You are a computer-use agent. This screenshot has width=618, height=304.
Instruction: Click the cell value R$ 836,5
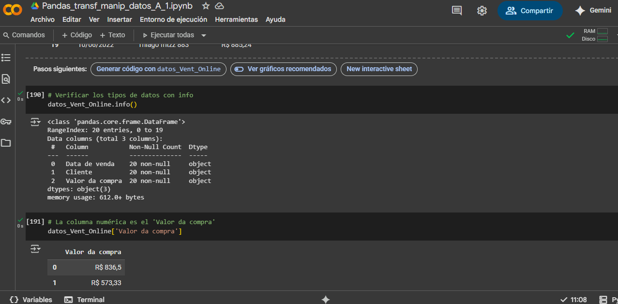point(108,267)
